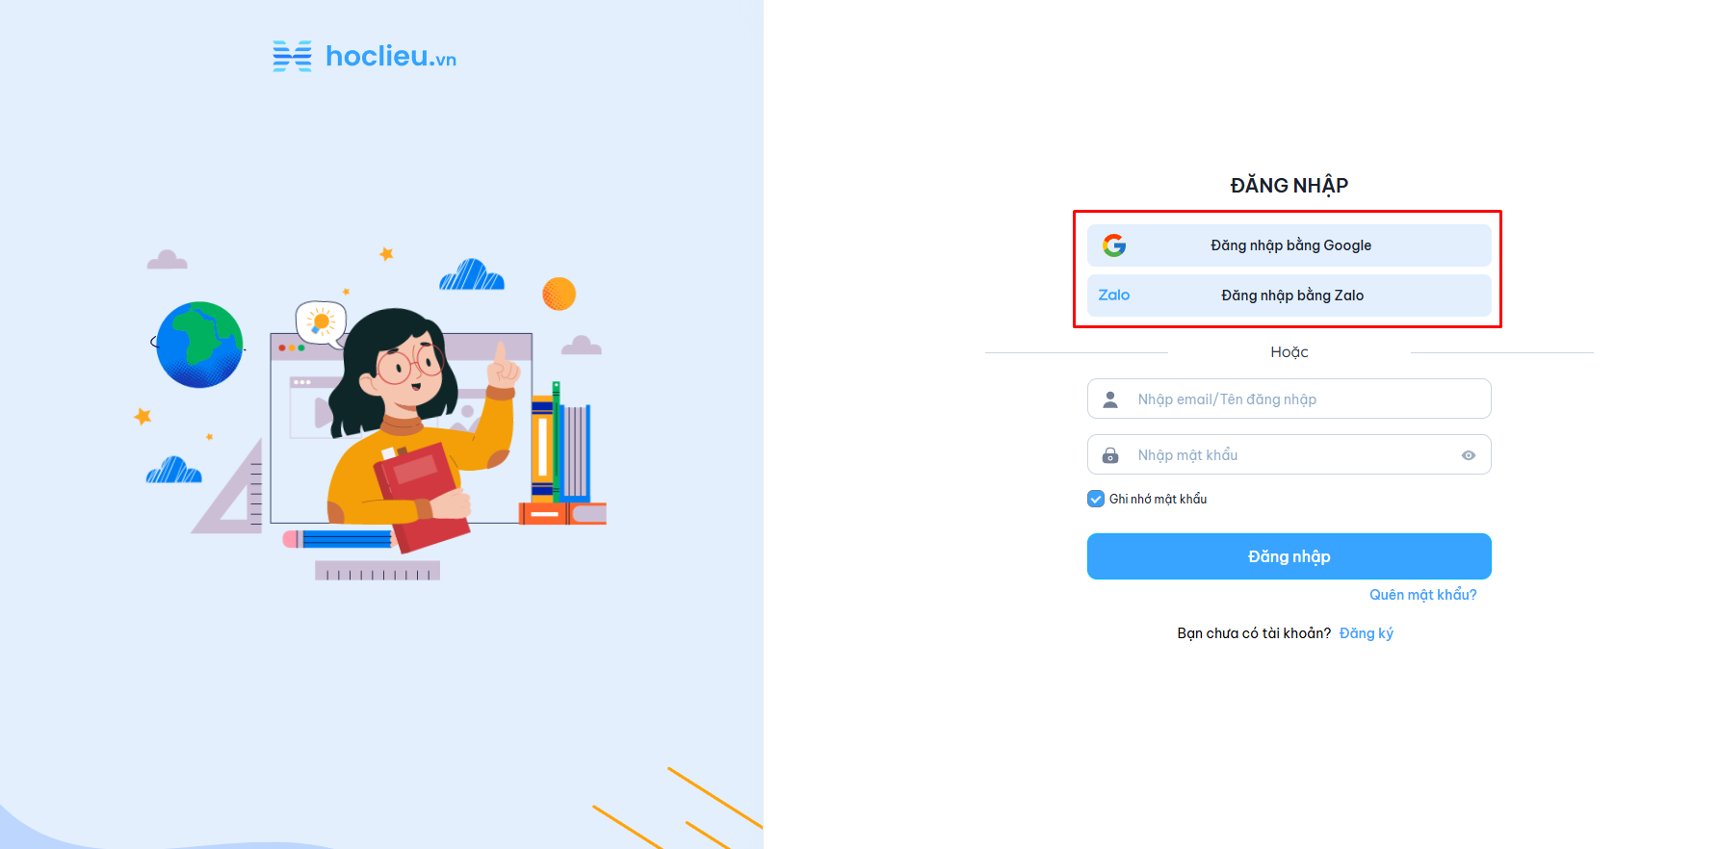Click the lightbulb speech bubble illustration
The width and height of the screenshot is (1719, 849).
point(321,323)
